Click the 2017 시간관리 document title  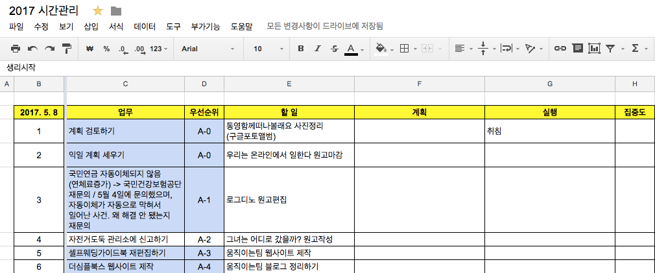click(44, 11)
